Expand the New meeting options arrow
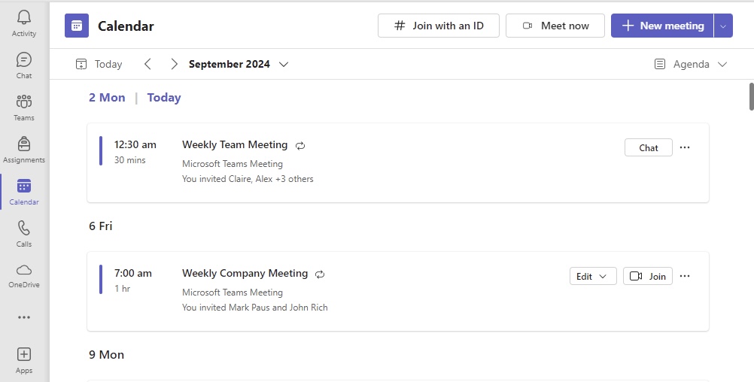This screenshot has height=382, width=754. tap(723, 26)
